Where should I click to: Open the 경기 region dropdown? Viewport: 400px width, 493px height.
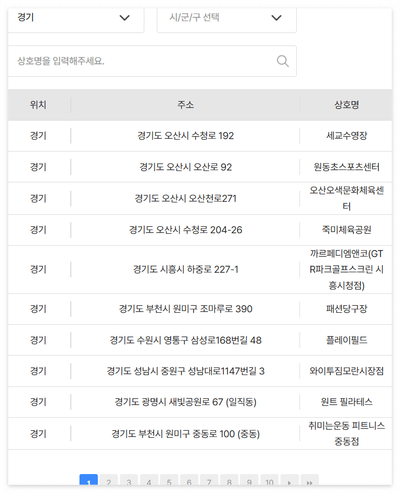coord(76,18)
